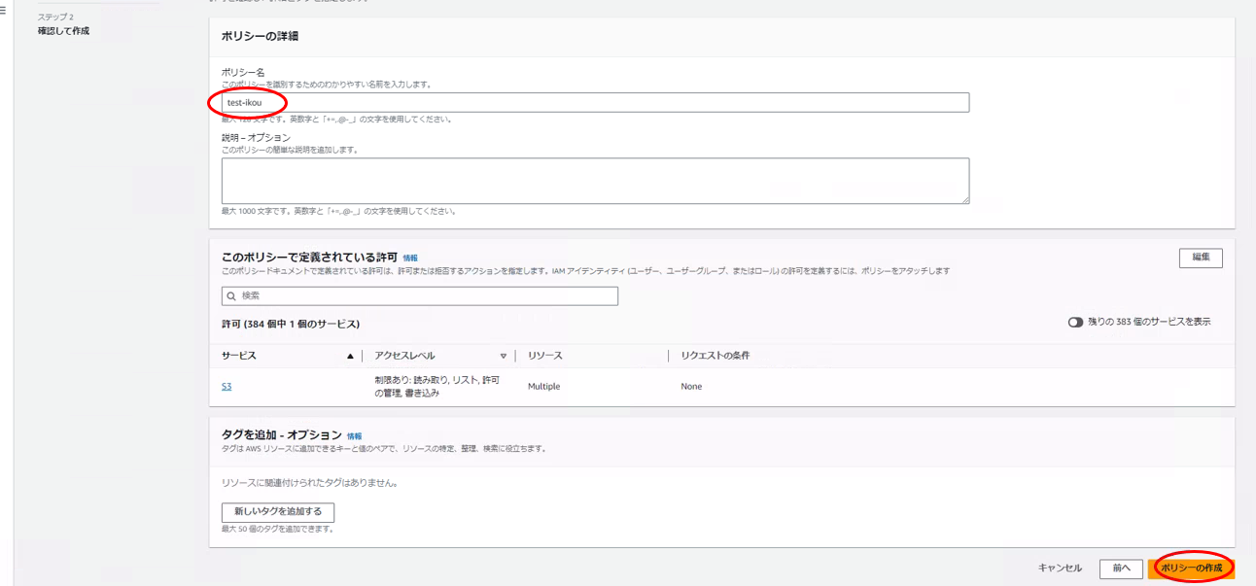Open the S3 service link
Screen dimensions: 1256x586
pyautogui.click(x=227, y=387)
